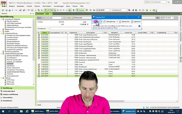Open Summen- und Saldenliste tree item
The image size is (182, 114).
click(15, 62)
